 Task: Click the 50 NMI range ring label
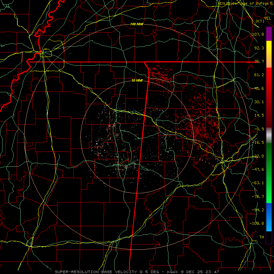click(x=137, y=81)
